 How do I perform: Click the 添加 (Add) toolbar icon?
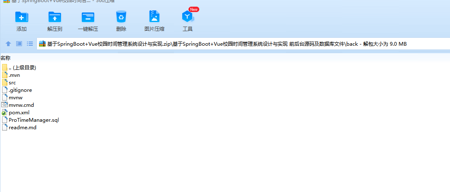point(22,17)
